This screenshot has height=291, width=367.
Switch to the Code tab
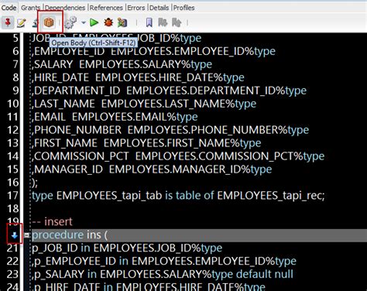tap(9, 8)
